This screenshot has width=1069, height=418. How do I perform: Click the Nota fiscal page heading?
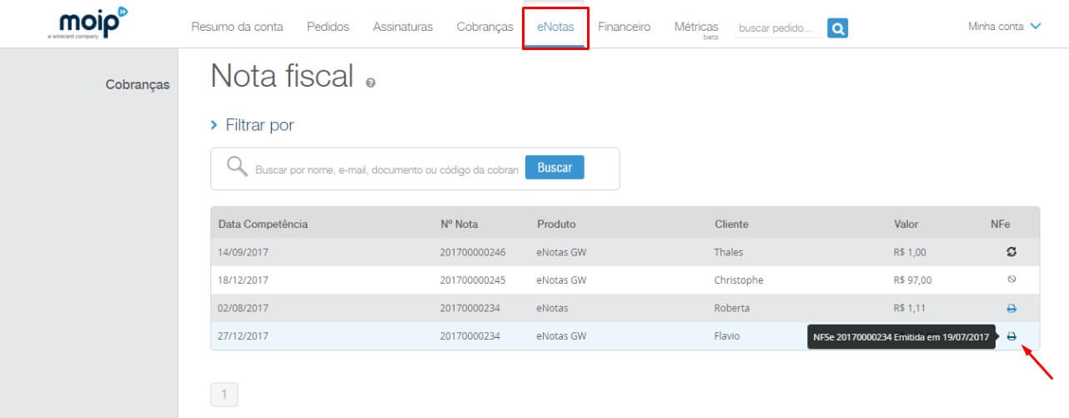[283, 76]
